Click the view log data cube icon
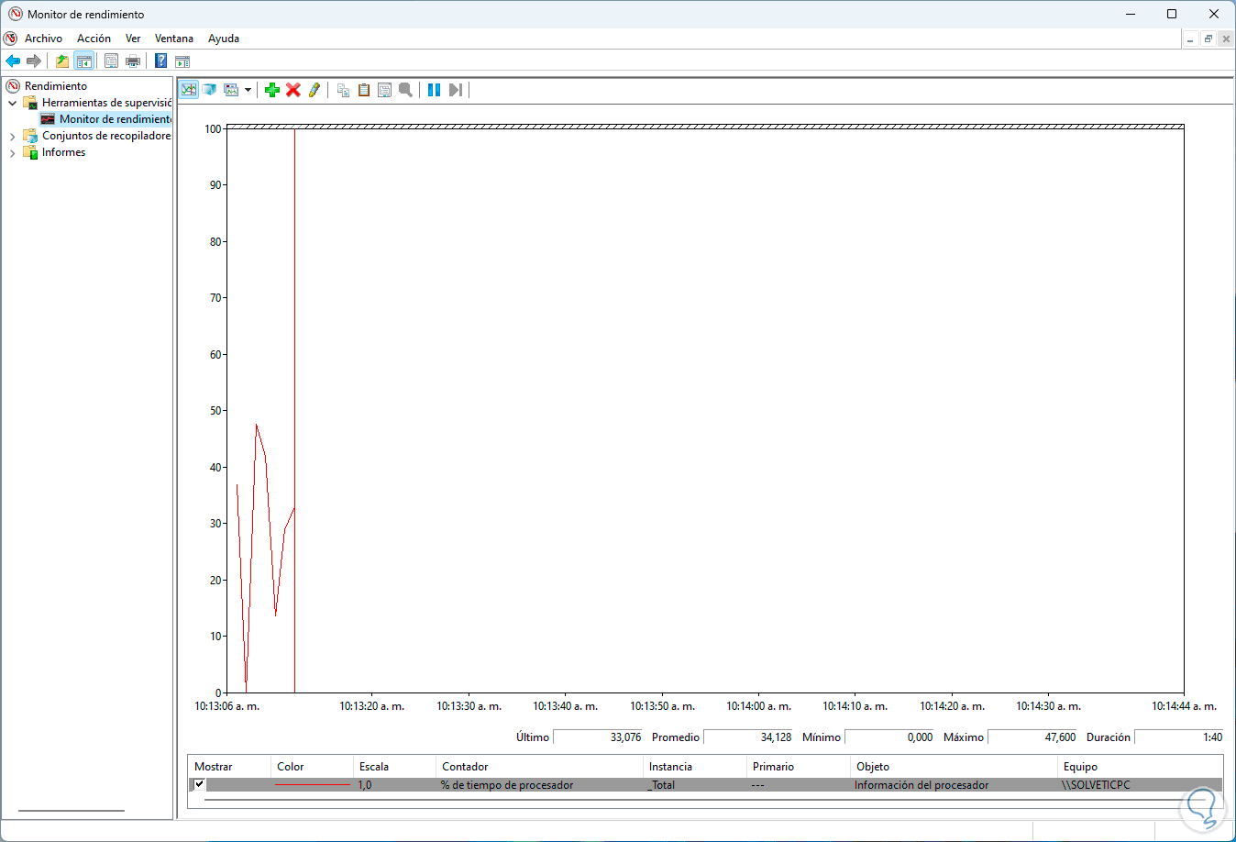The image size is (1236, 842). coord(210,90)
